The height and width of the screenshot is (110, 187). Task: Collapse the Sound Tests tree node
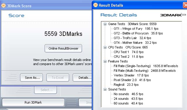pos(105,89)
